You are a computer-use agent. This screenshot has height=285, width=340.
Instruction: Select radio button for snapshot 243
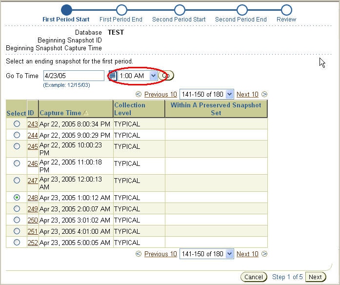pos(17,124)
